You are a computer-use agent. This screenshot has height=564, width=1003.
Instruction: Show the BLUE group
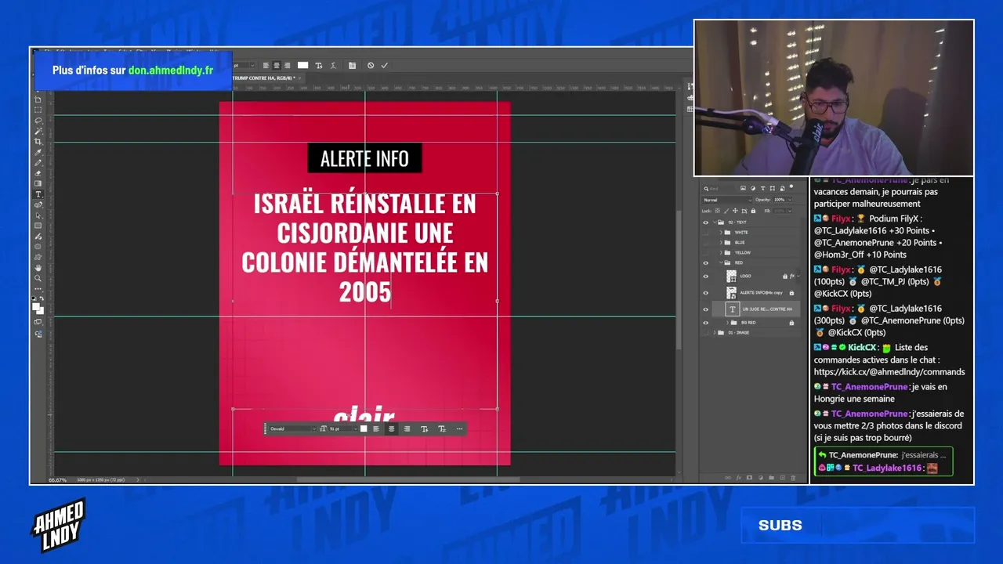(705, 243)
